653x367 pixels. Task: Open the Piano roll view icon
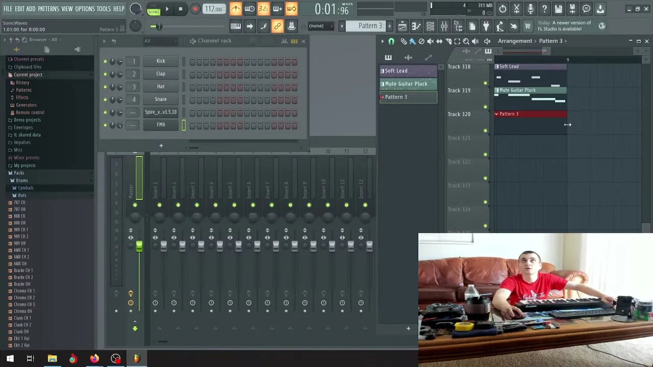click(x=416, y=26)
